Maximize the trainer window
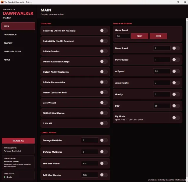Screen dimensions: 188x182 tap(178, 2)
